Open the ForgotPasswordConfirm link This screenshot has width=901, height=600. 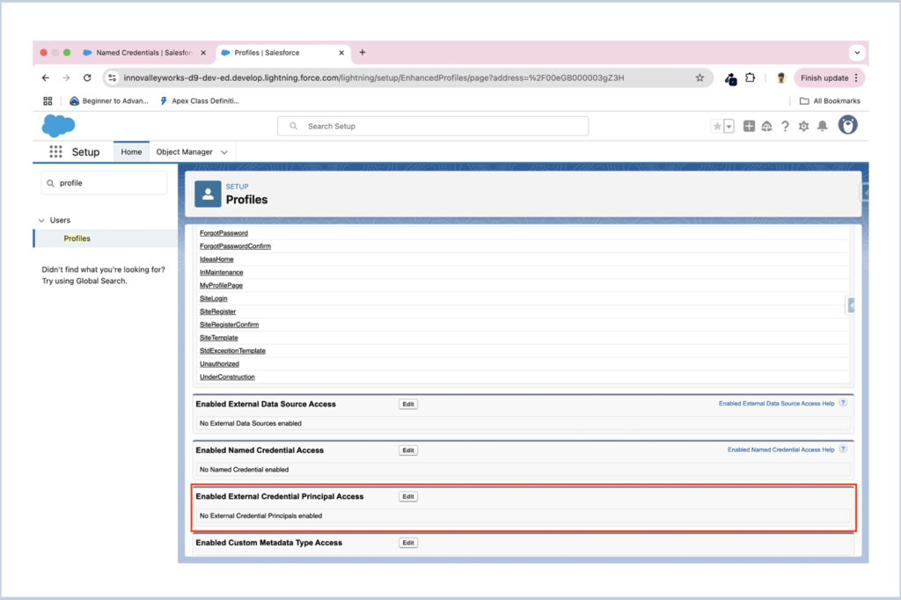tap(235, 246)
